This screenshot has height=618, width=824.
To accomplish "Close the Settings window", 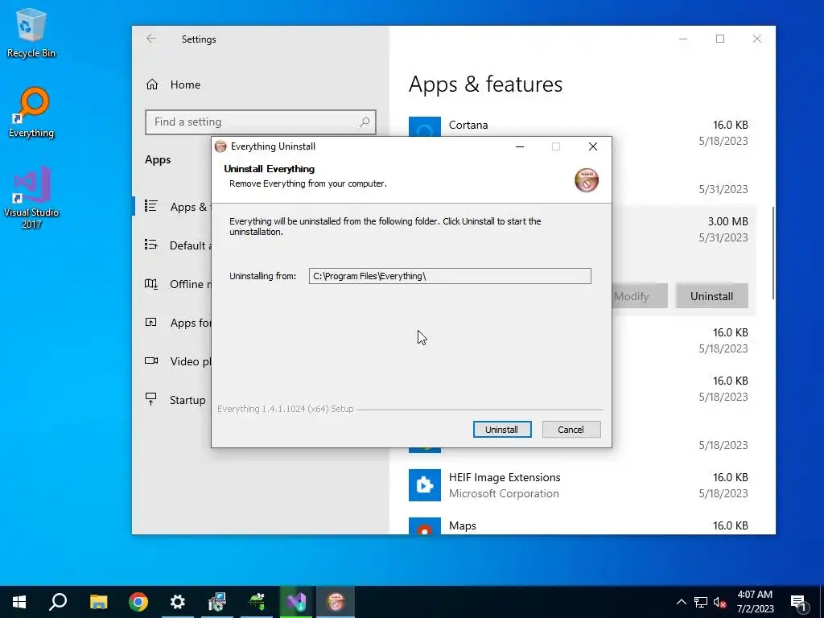I will pyautogui.click(x=756, y=39).
